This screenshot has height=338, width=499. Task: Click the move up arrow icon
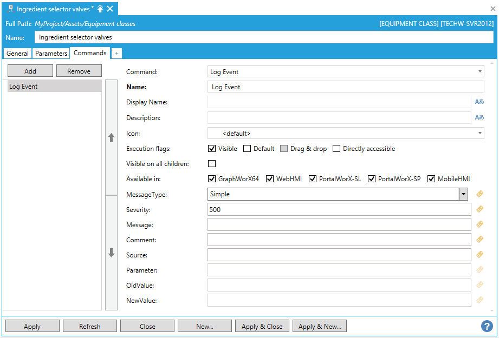click(x=111, y=138)
